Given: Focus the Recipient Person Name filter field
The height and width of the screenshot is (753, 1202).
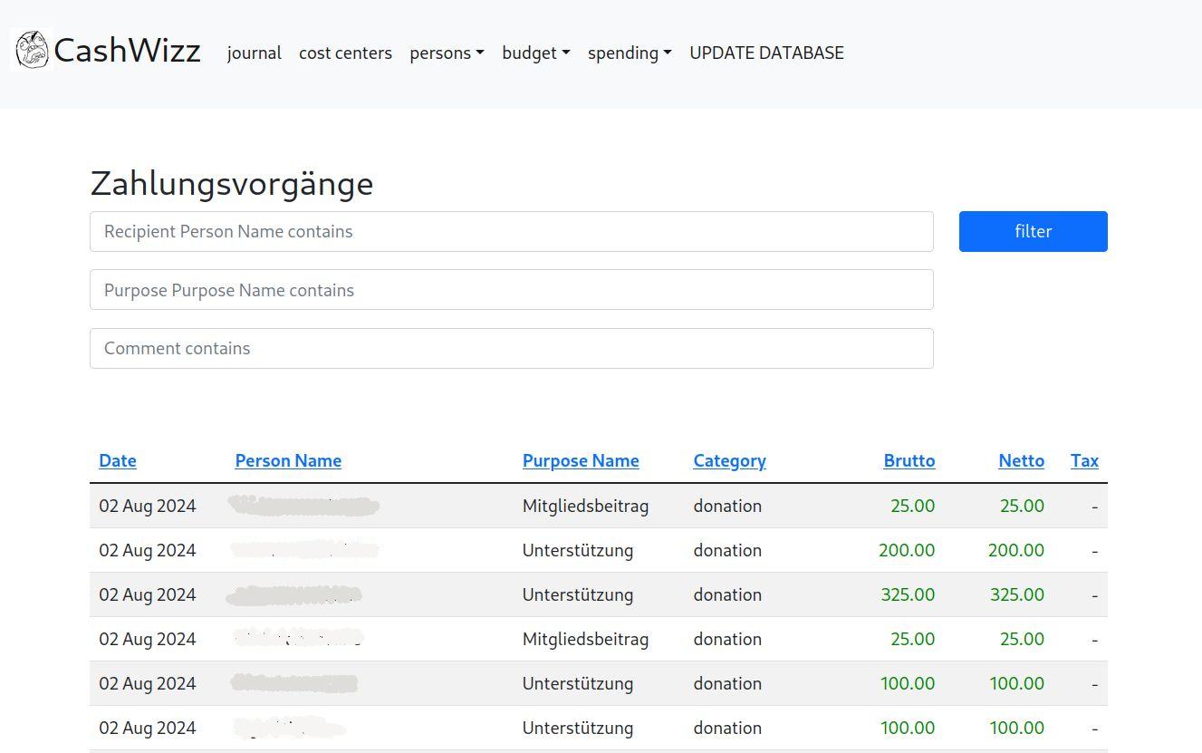Looking at the screenshot, I should pos(512,231).
